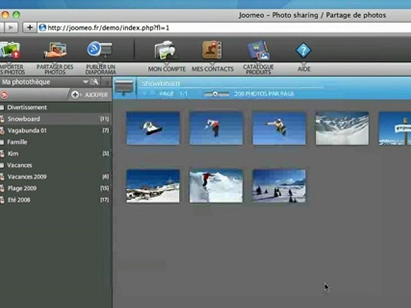Click the Aide label
The image size is (411, 308).
pos(304,69)
